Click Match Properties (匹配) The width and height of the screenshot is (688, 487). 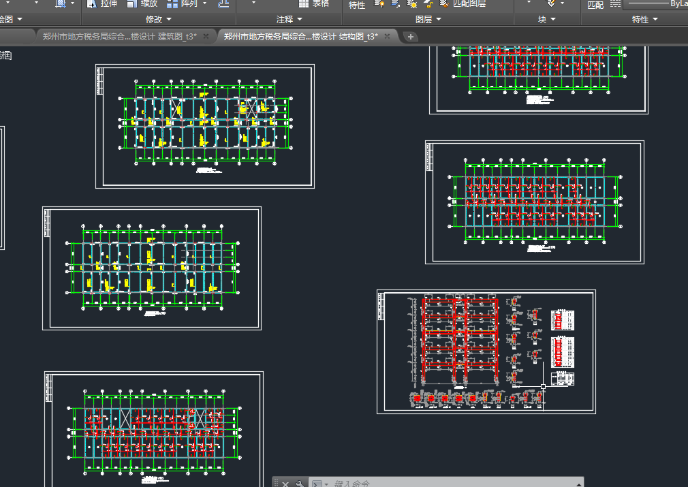pyautogui.click(x=595, y=5)
